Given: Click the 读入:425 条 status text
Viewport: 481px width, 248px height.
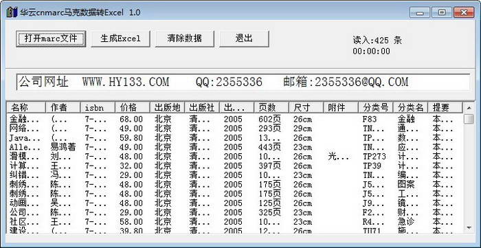Looking at the screenshot, I should point(377,40).
